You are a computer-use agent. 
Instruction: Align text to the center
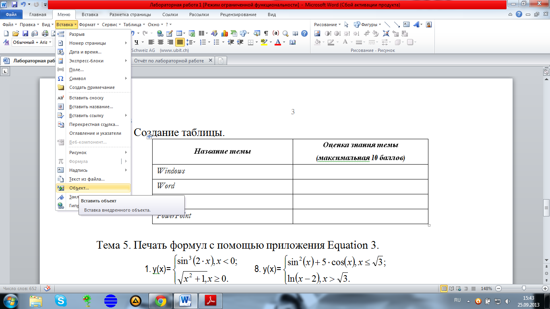160,42
